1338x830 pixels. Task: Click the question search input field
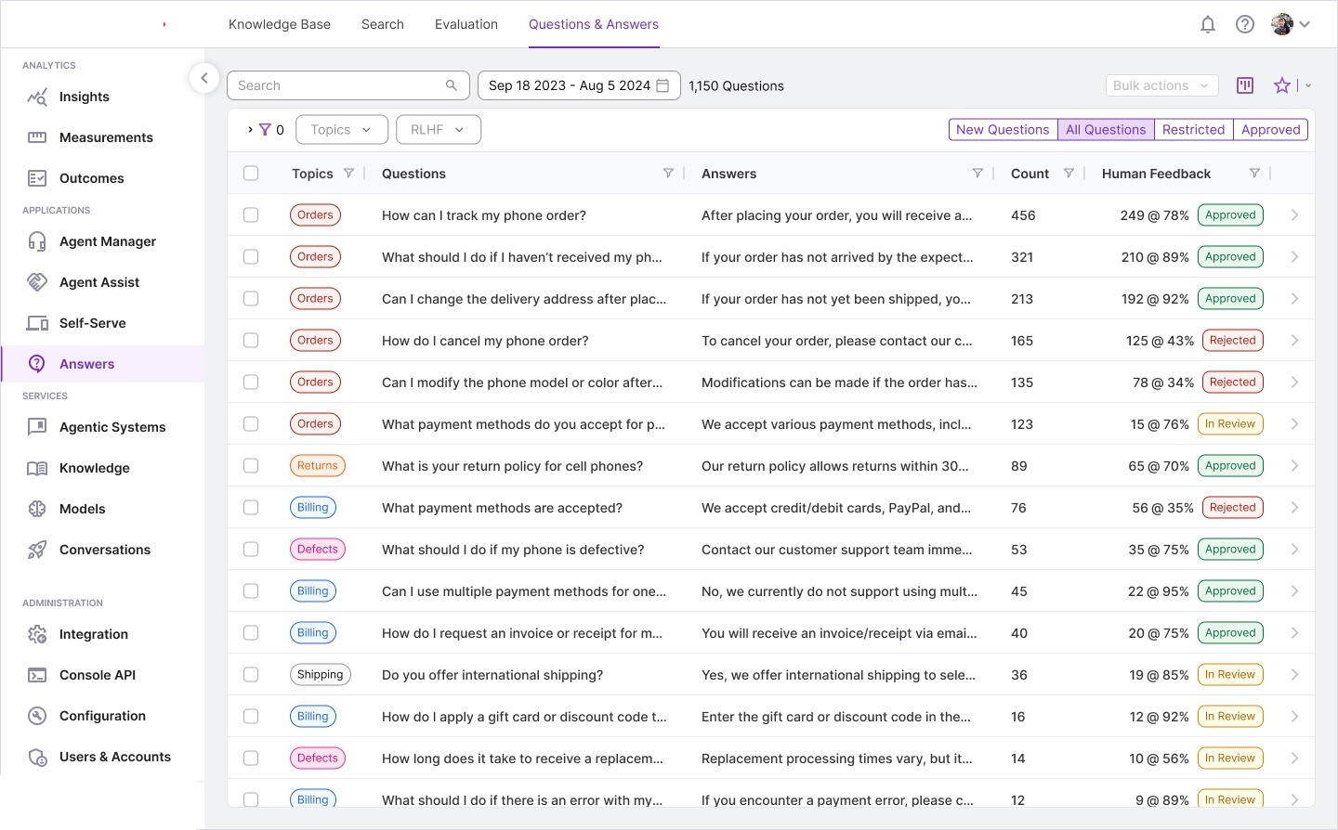coord(339,85)
